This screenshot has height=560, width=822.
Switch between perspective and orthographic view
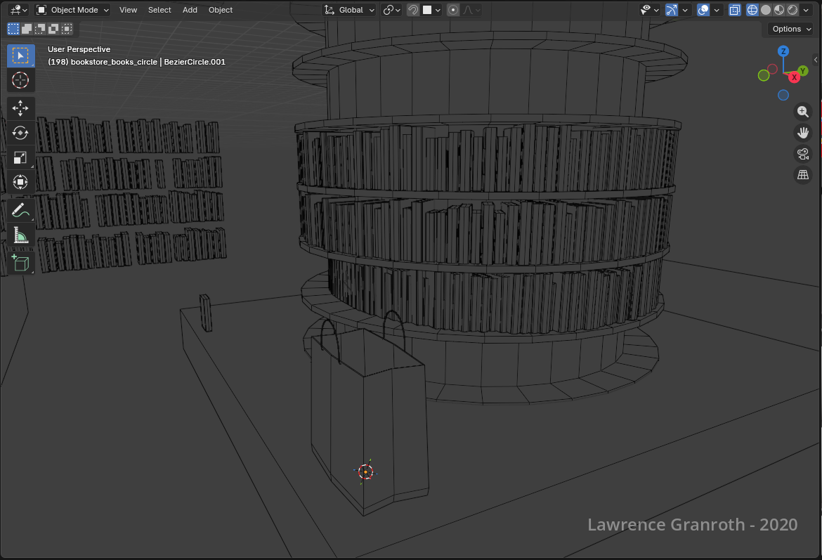(803, 175)
